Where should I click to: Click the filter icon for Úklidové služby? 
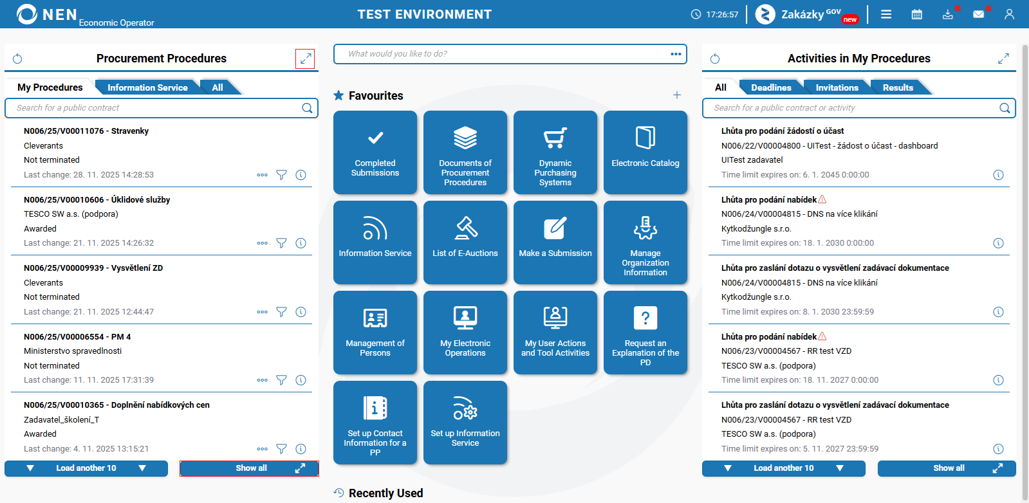(281, 243)
